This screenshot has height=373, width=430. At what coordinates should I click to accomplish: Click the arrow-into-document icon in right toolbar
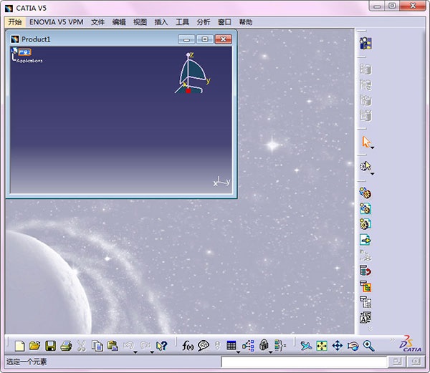(x=365, y=240)
